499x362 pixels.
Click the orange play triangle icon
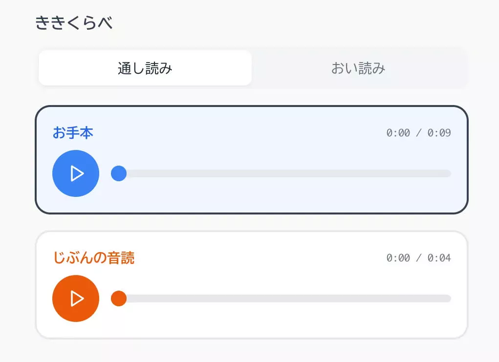pos(77,298)
